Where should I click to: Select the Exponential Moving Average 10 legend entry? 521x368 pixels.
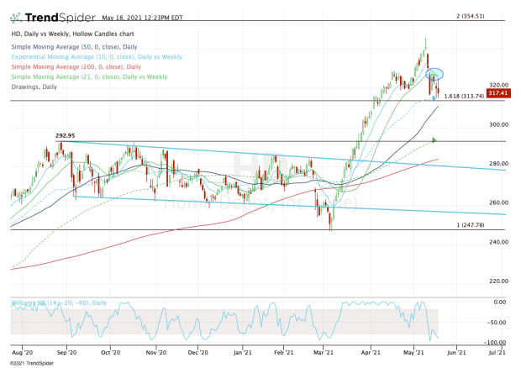point(97,57)
